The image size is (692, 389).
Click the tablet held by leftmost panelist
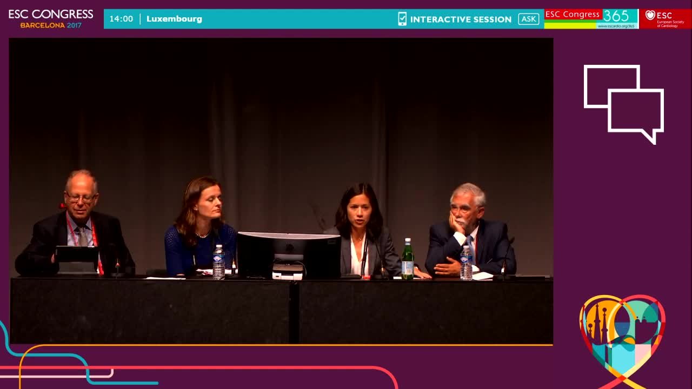[77, 255]
